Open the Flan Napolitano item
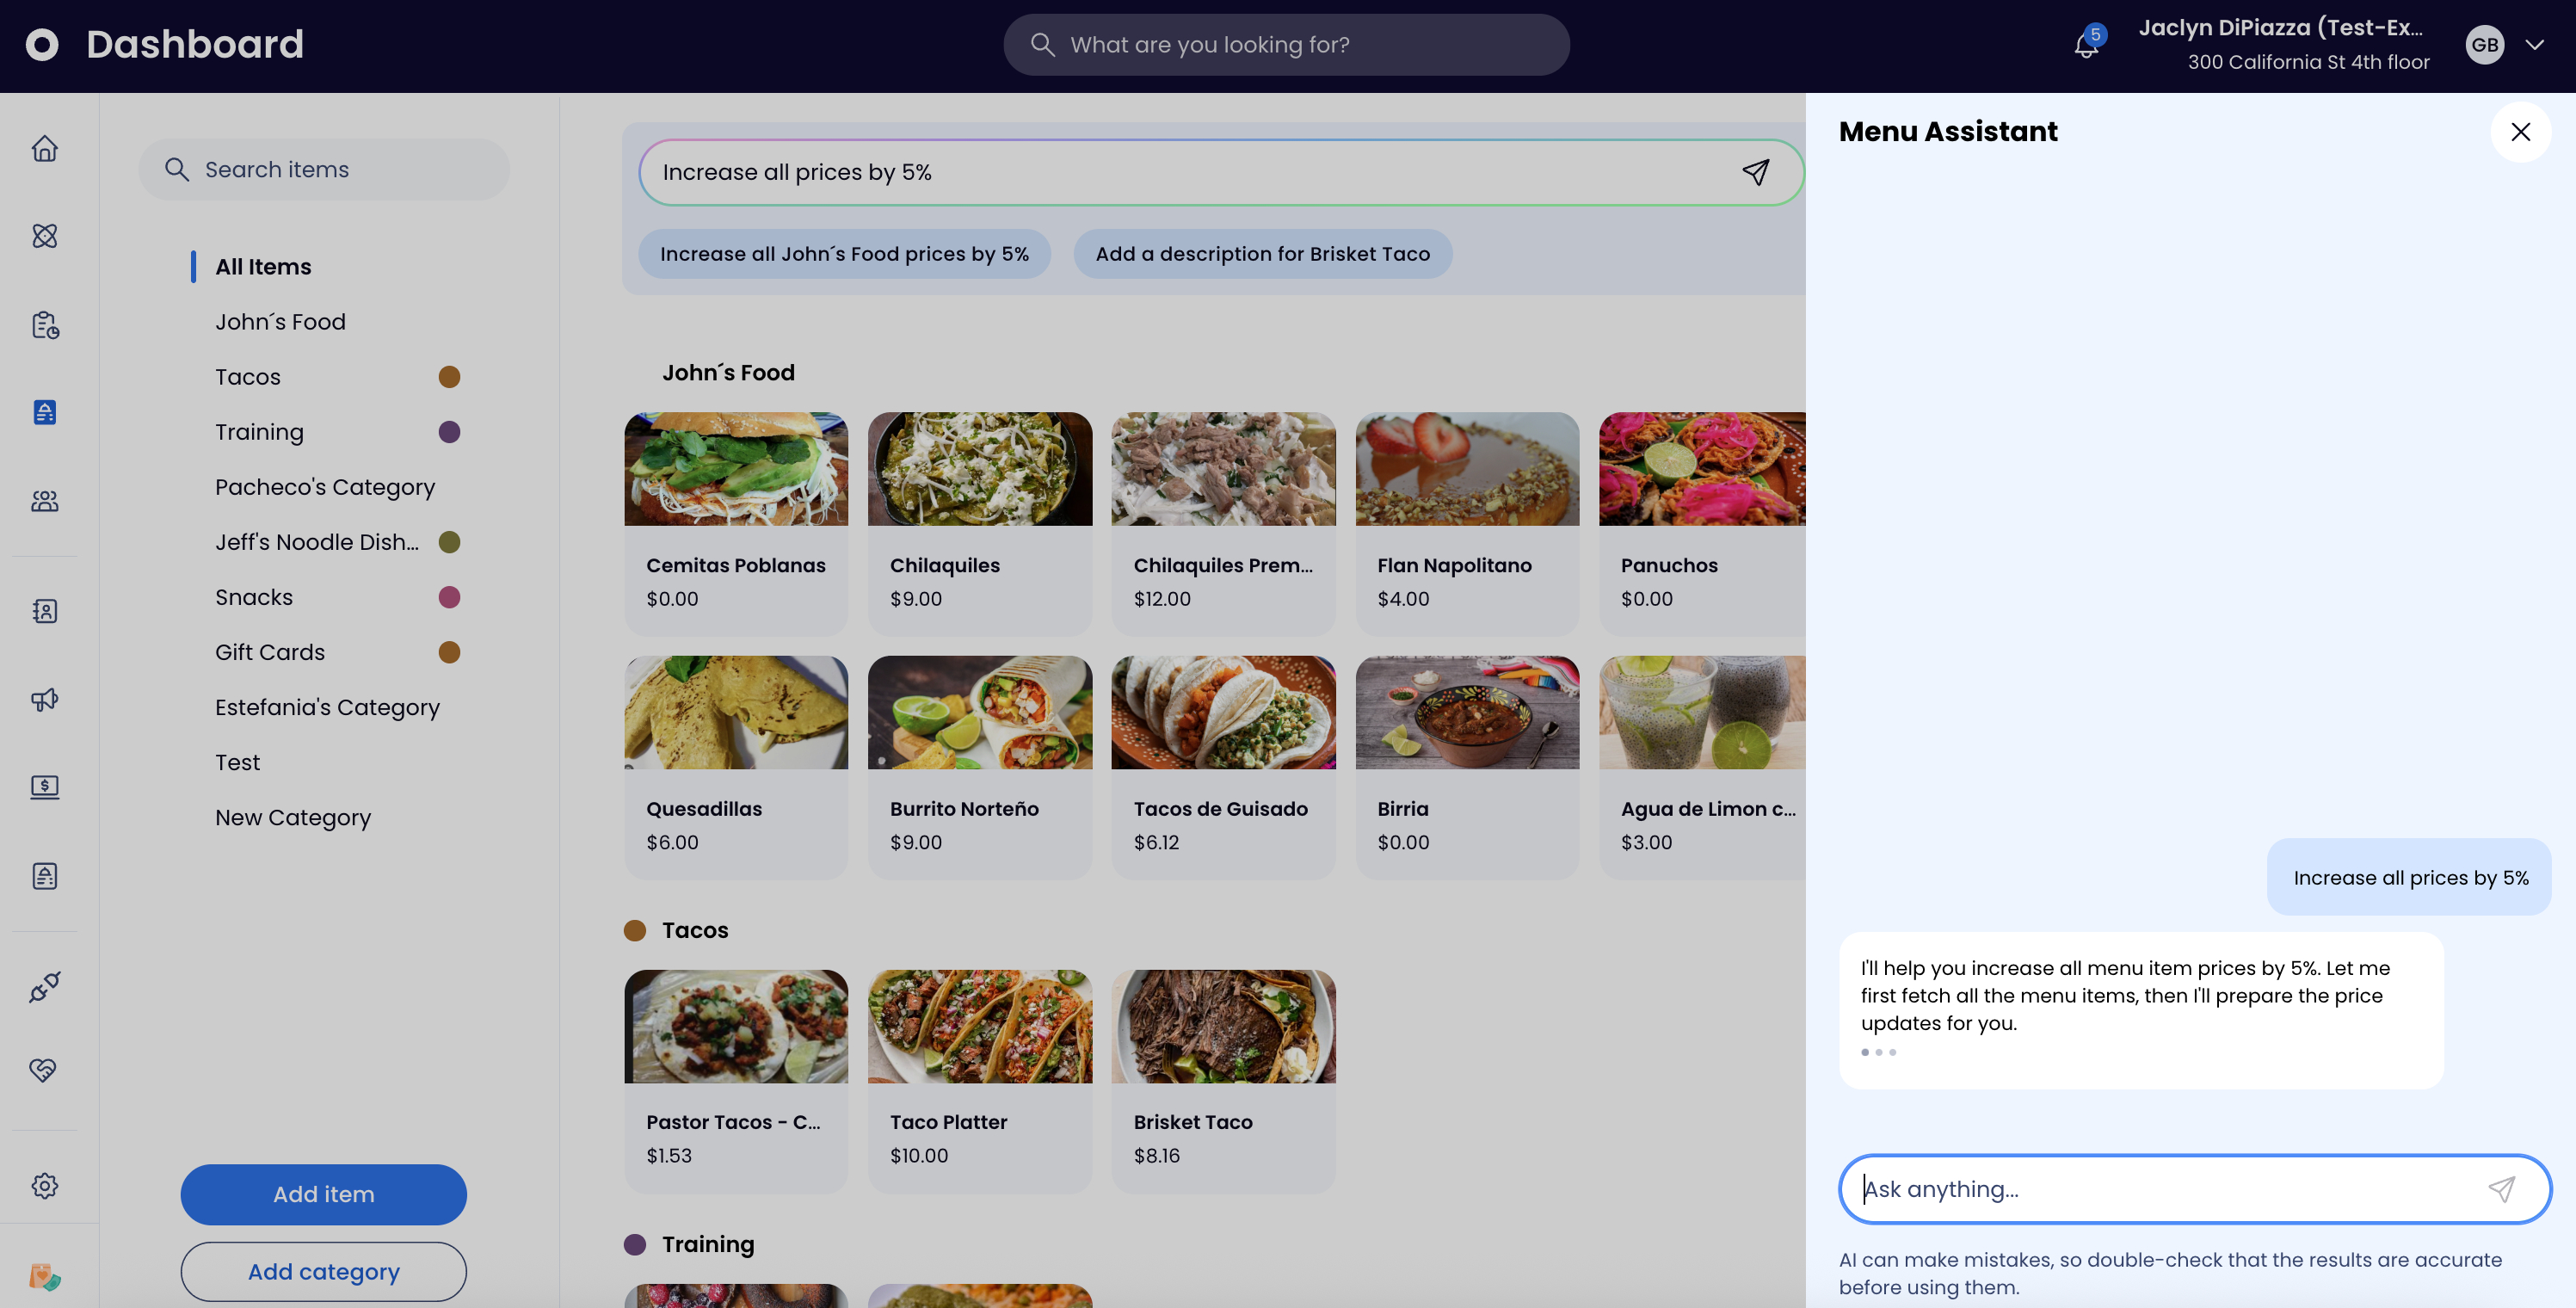 click(1467, 523)
